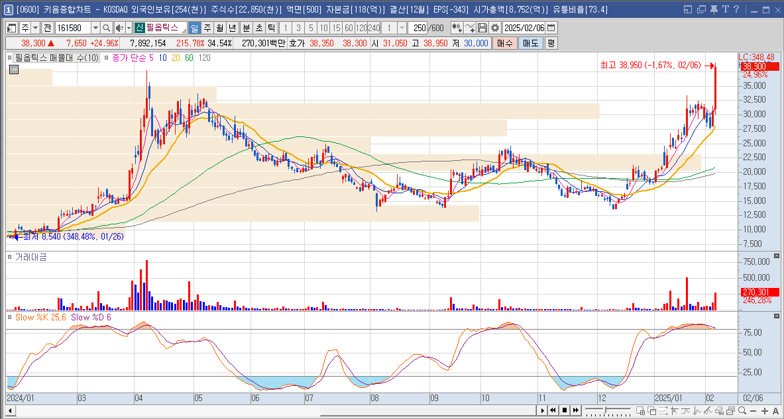Select the 주 weekly chart period

pos(207,27)
